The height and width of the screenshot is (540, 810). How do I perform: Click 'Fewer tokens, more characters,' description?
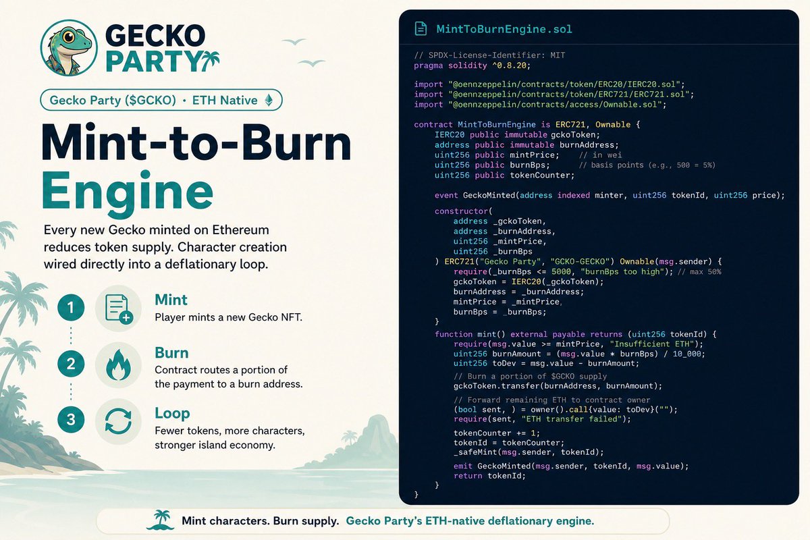pyautogui.click(x=229, y=430)
